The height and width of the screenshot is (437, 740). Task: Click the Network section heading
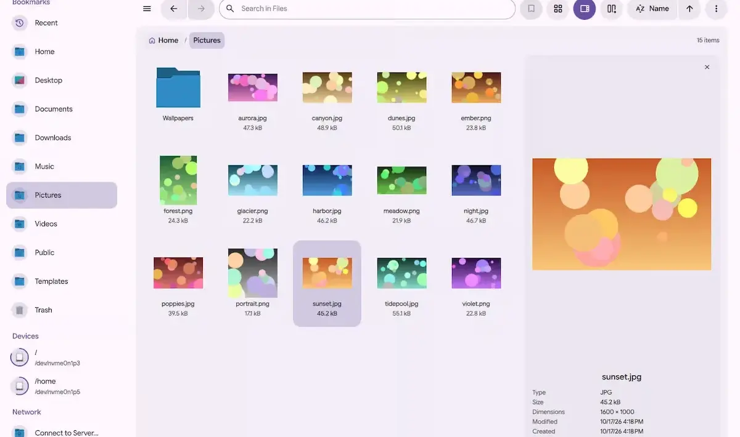pos(27,412)
